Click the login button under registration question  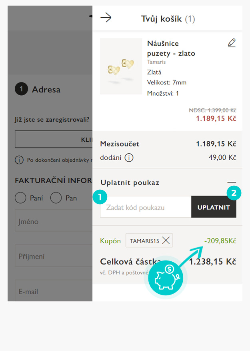54,139
